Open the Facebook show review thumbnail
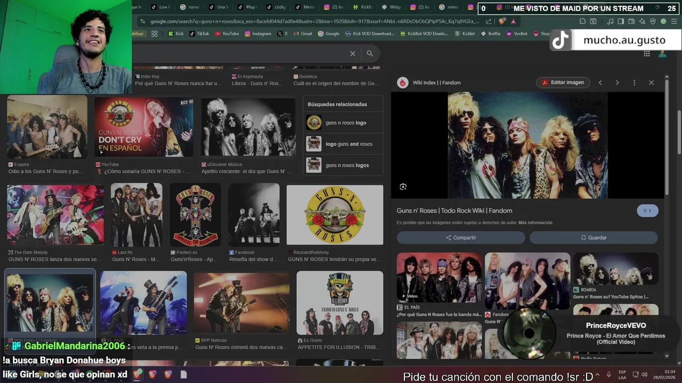The width and height of the screenshot is (682, 383). (254, 215)
